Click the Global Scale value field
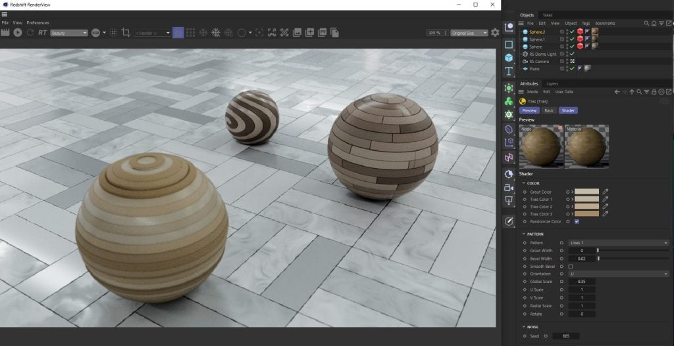The height and width of the screenshot is (346, 674). click(x=582, y=282)
